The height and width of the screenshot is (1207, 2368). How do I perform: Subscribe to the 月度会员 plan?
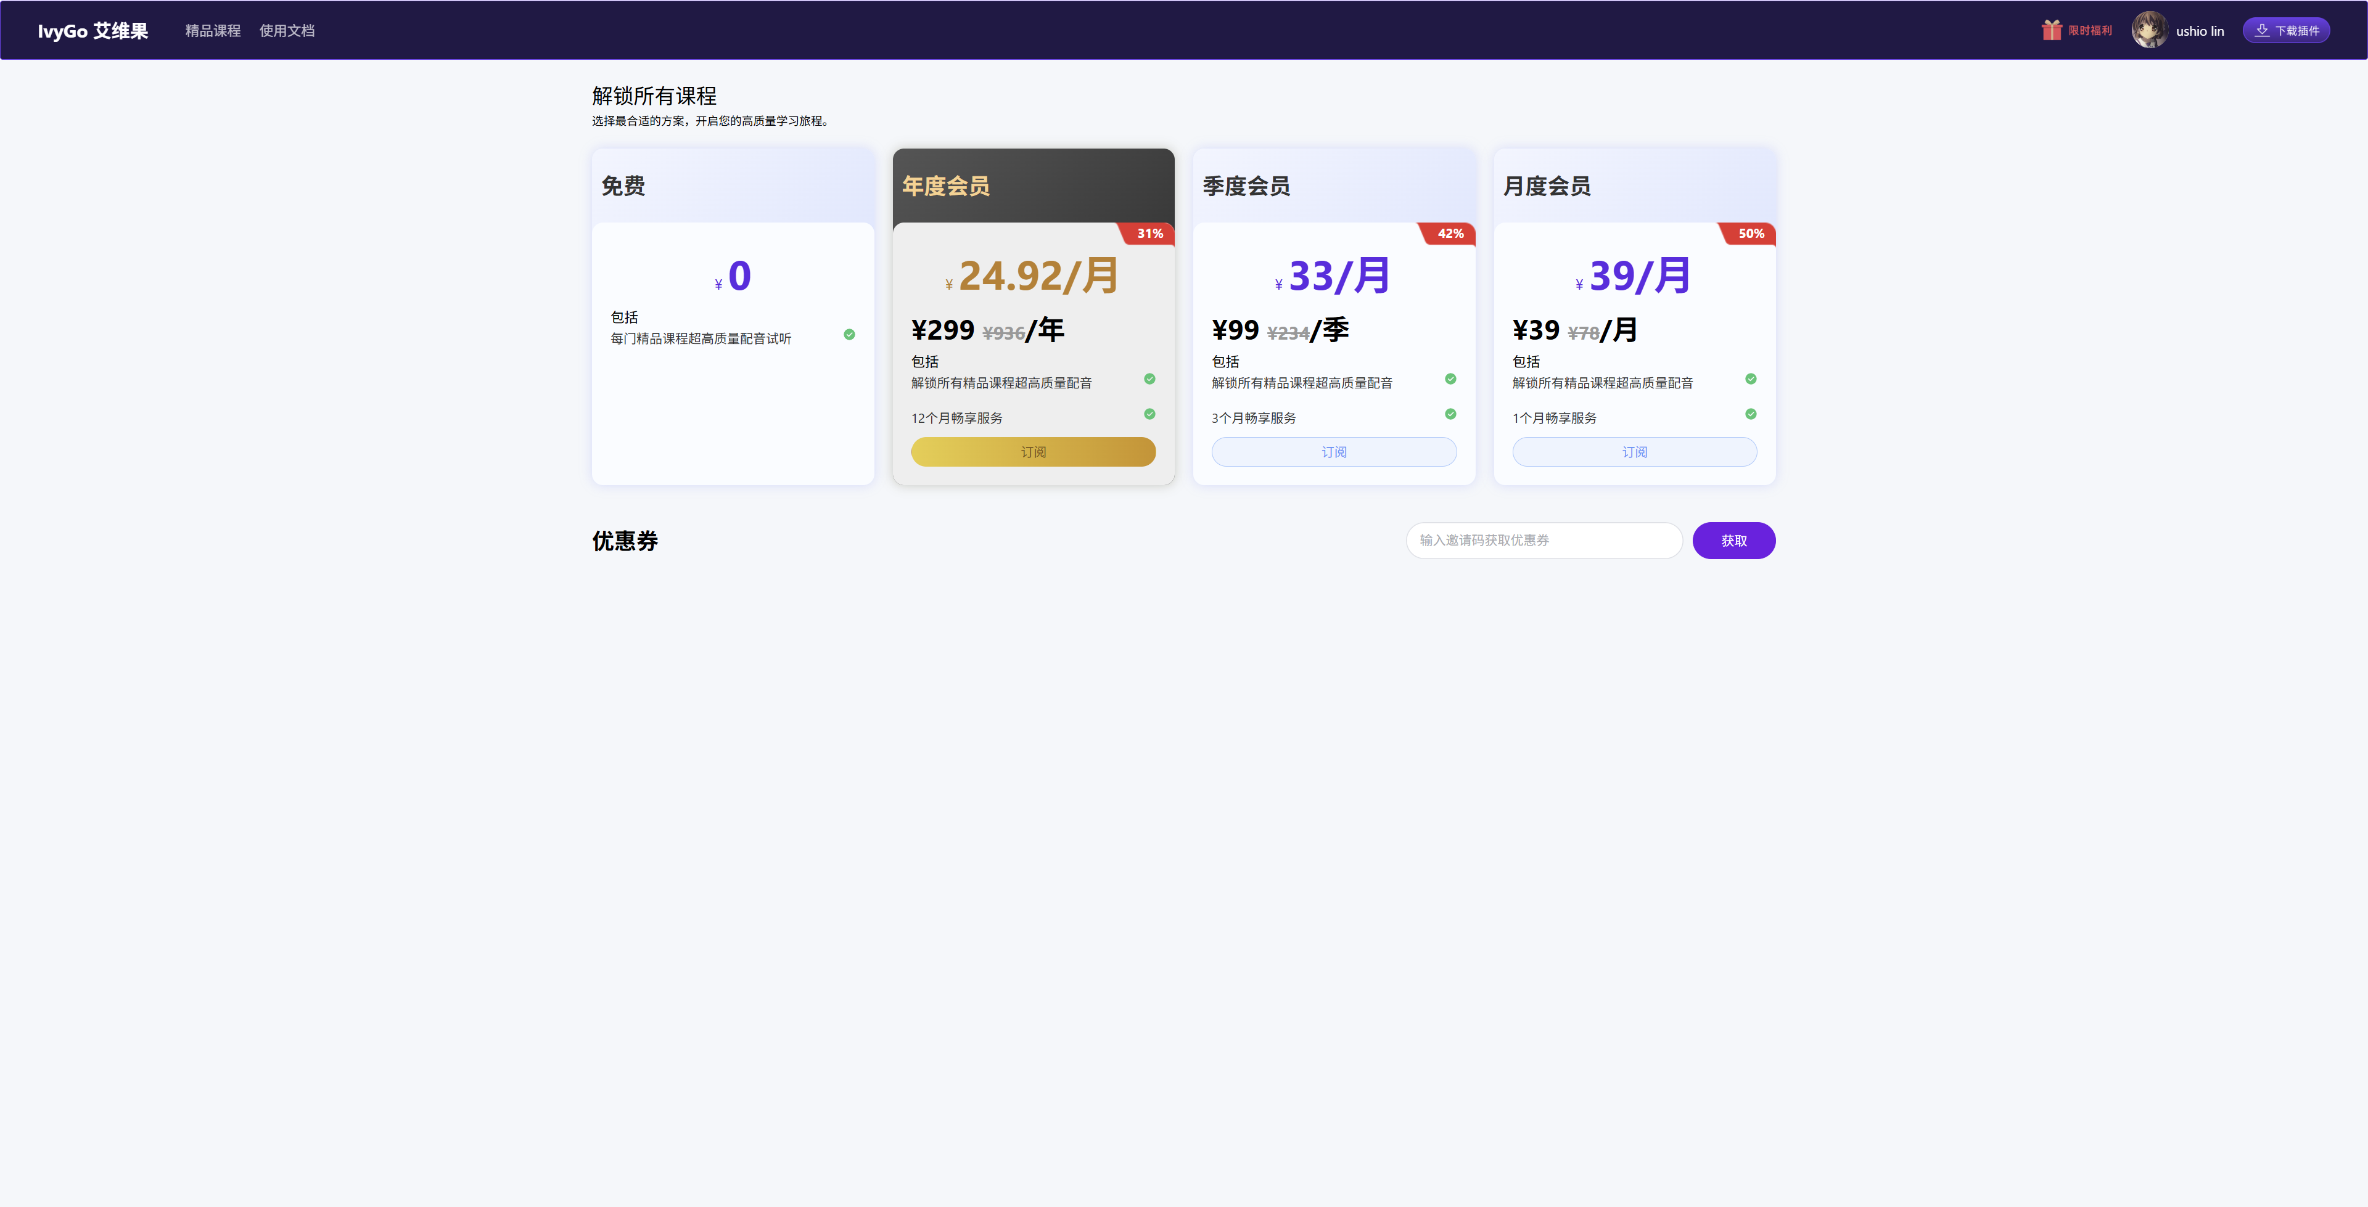1634,451
